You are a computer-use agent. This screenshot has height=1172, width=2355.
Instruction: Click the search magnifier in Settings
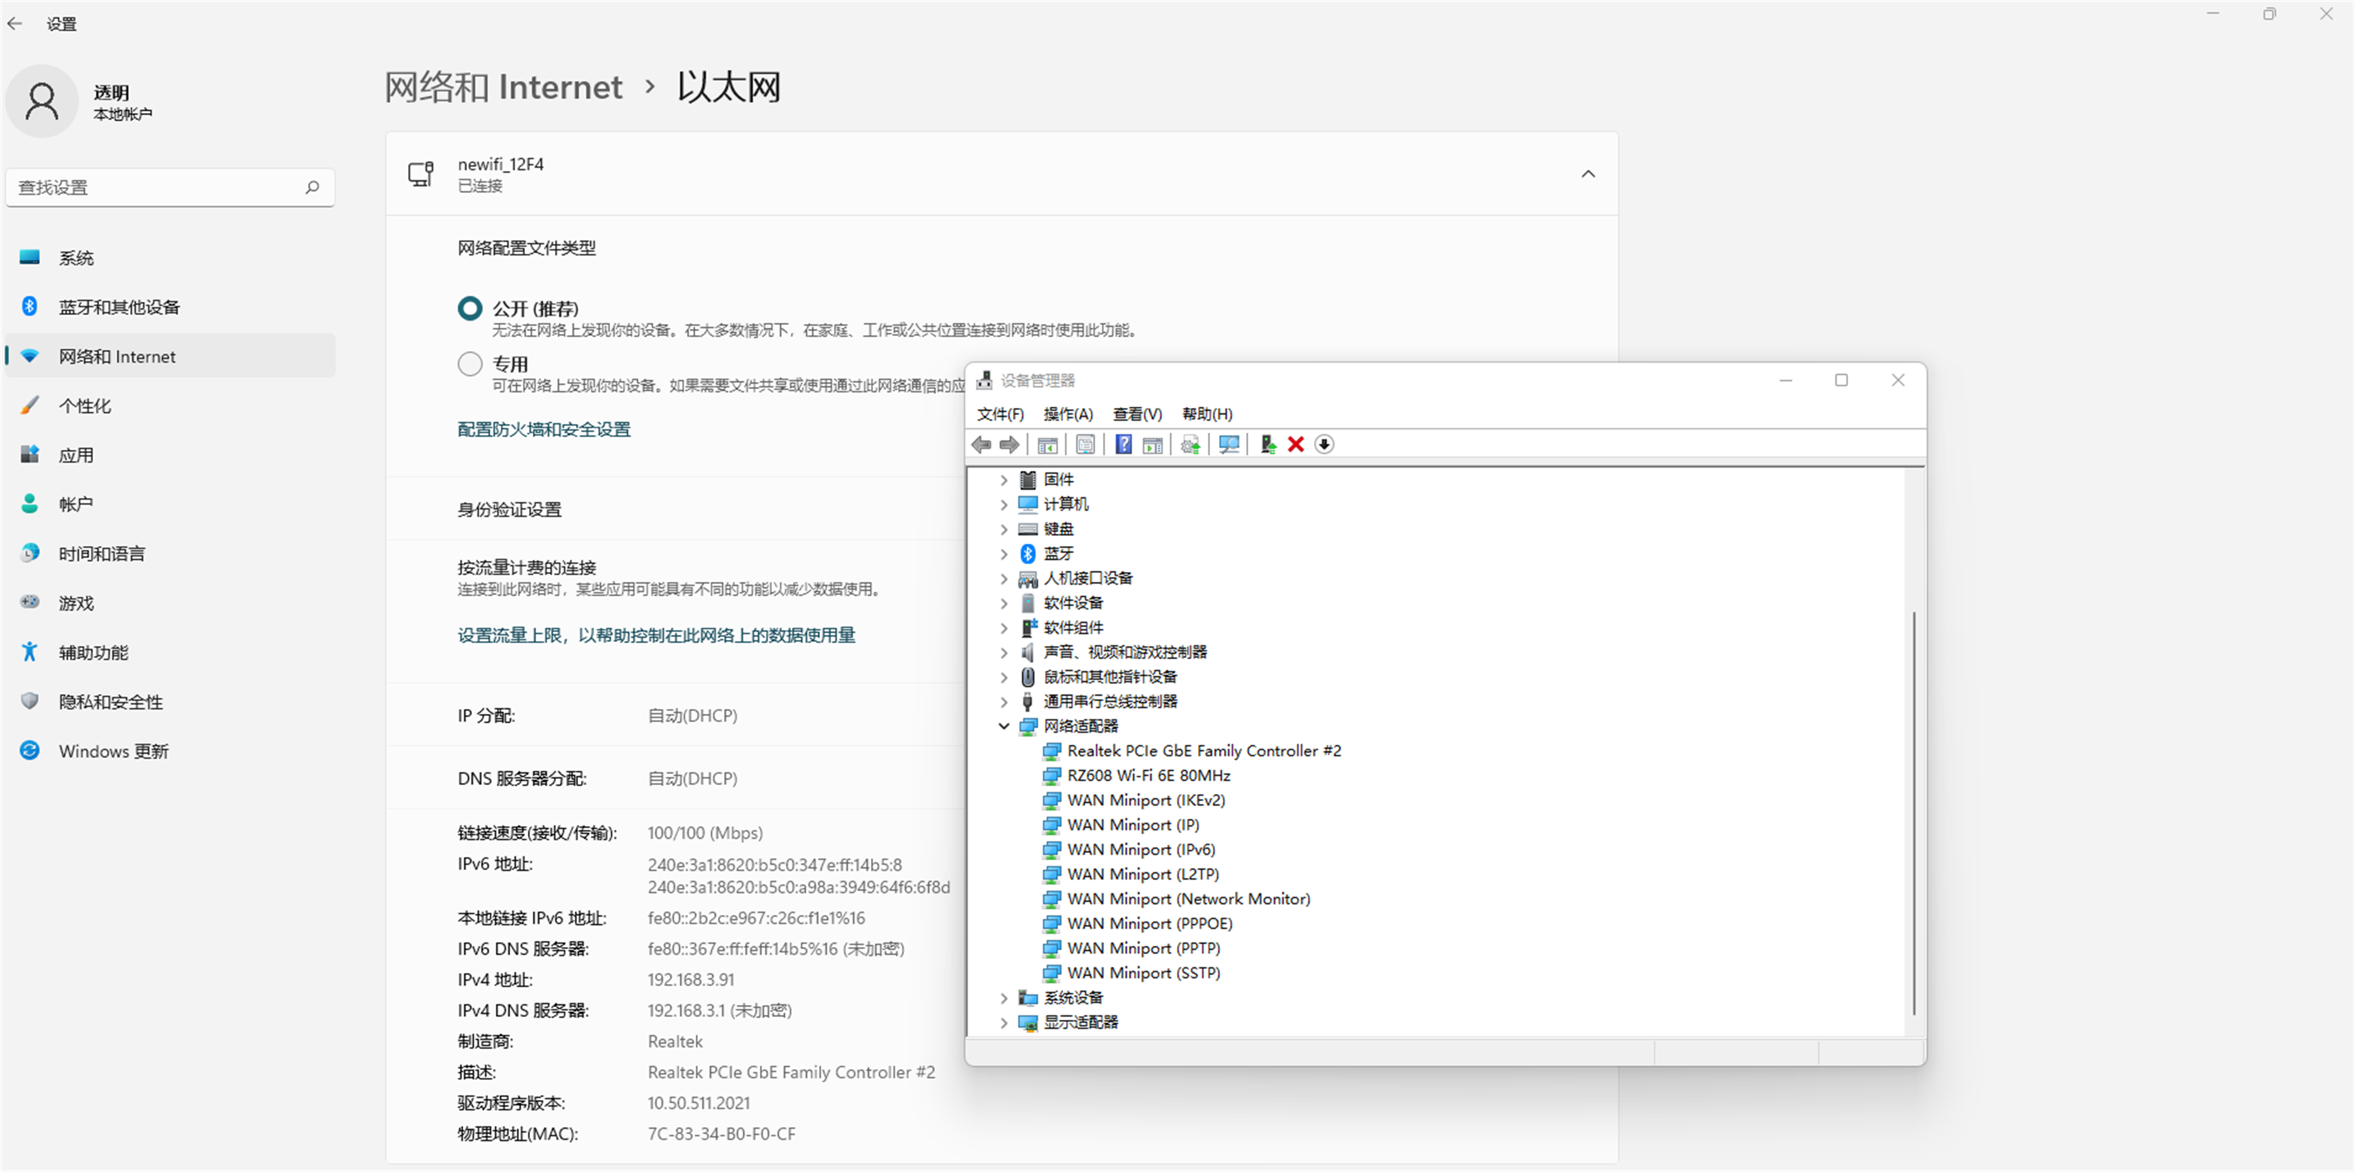click(313, 188)
